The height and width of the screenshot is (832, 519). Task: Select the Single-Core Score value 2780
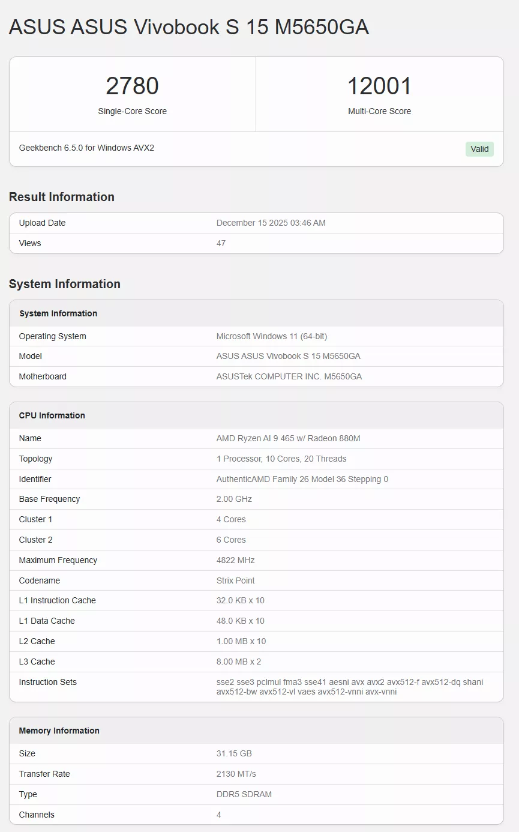[133, 86]
